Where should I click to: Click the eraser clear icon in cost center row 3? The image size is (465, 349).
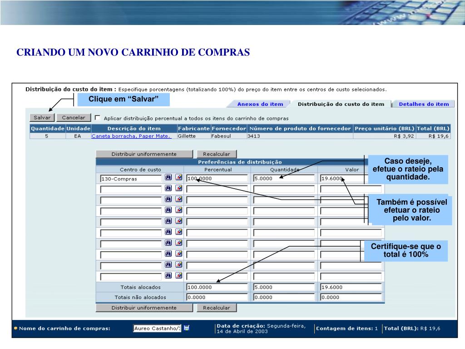[178, 199]
